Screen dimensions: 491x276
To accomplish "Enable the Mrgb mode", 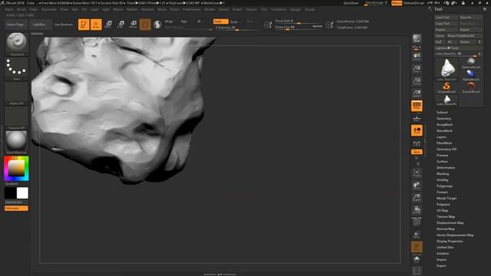I will pyautogui.click(x=169, y=21).
